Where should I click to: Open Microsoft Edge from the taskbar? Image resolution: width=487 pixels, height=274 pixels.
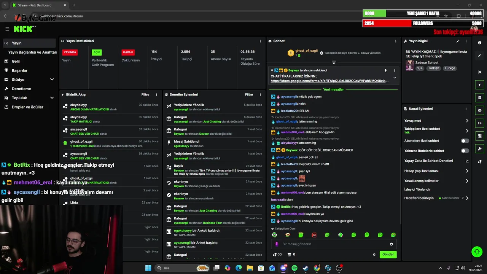[x=239, y=268]
